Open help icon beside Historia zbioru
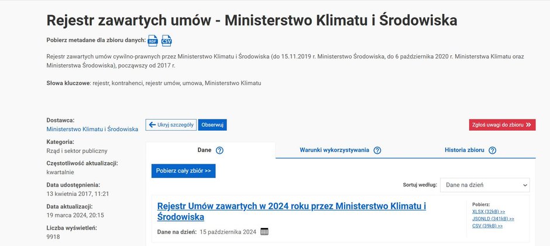550x246 pixels. pos(493,150)
